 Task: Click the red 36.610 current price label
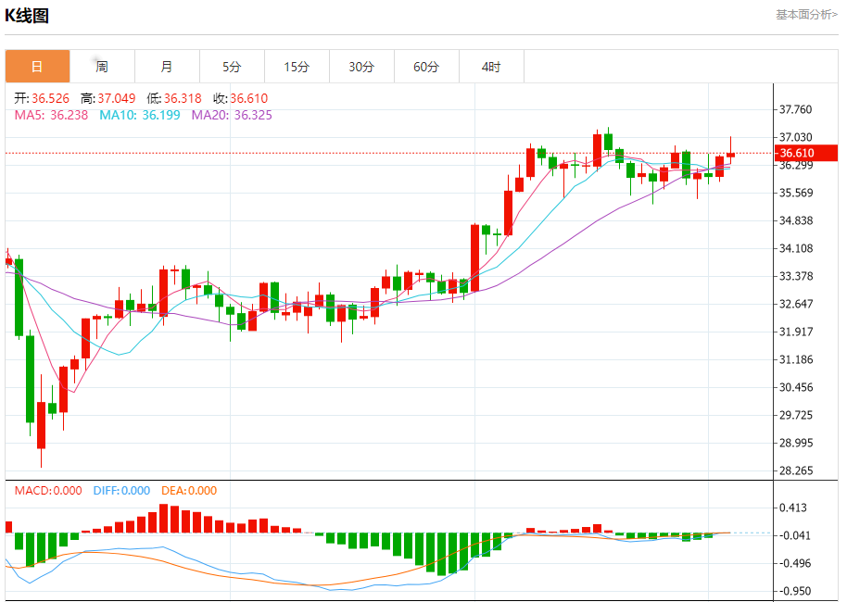(x=806, y=153)
